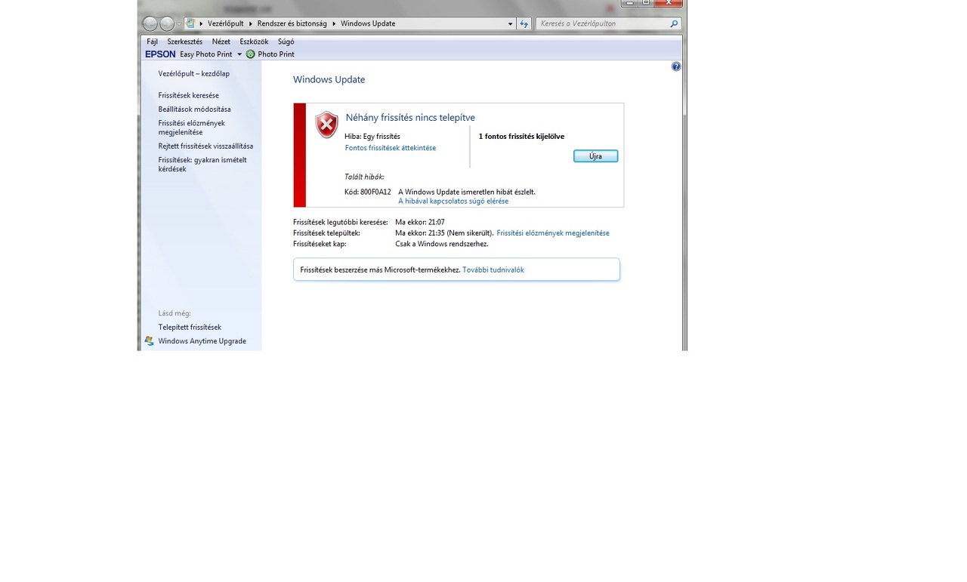The height and width of the screenshot is (582, 967).
Task: Open Frissítési előzmények megjelenítése in left sidebar
Action: [x=192, y=128]
